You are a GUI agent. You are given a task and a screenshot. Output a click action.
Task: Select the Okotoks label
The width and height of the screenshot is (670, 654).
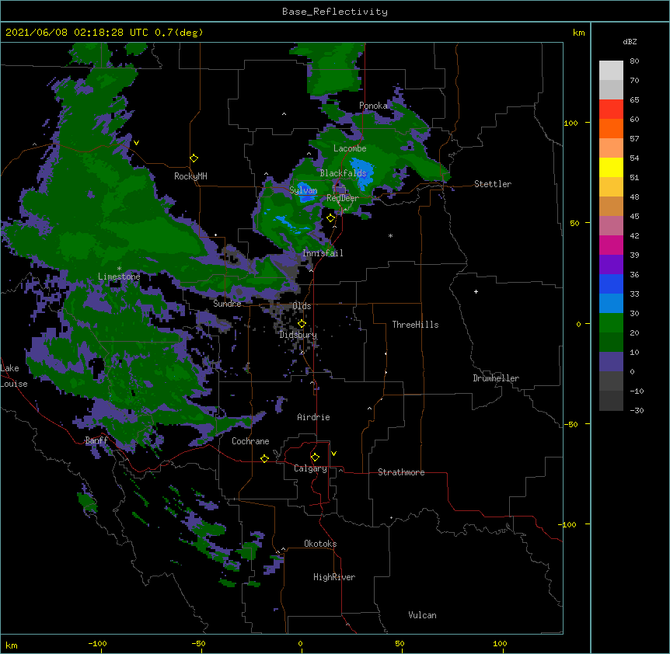320,544
